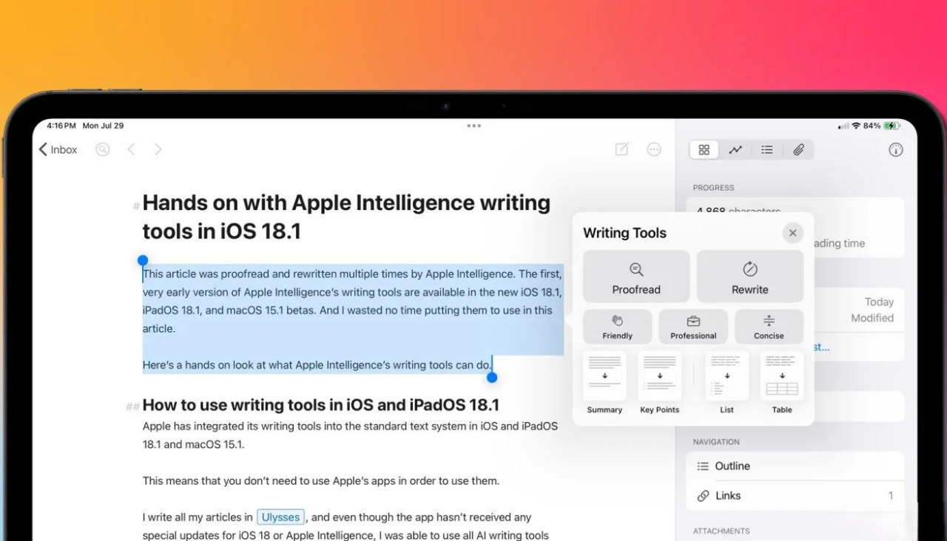Switch to the dashboard overview tab
947x541 pixels.
[x=704, y=150]
